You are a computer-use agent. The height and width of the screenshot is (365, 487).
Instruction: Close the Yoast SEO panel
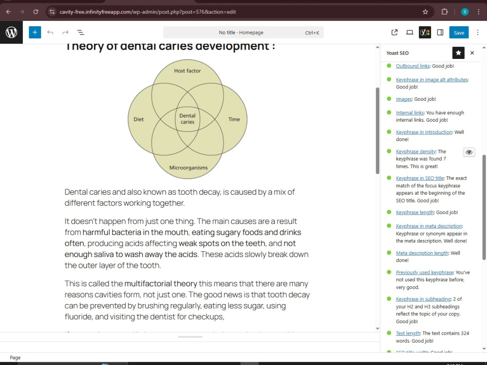472,53
